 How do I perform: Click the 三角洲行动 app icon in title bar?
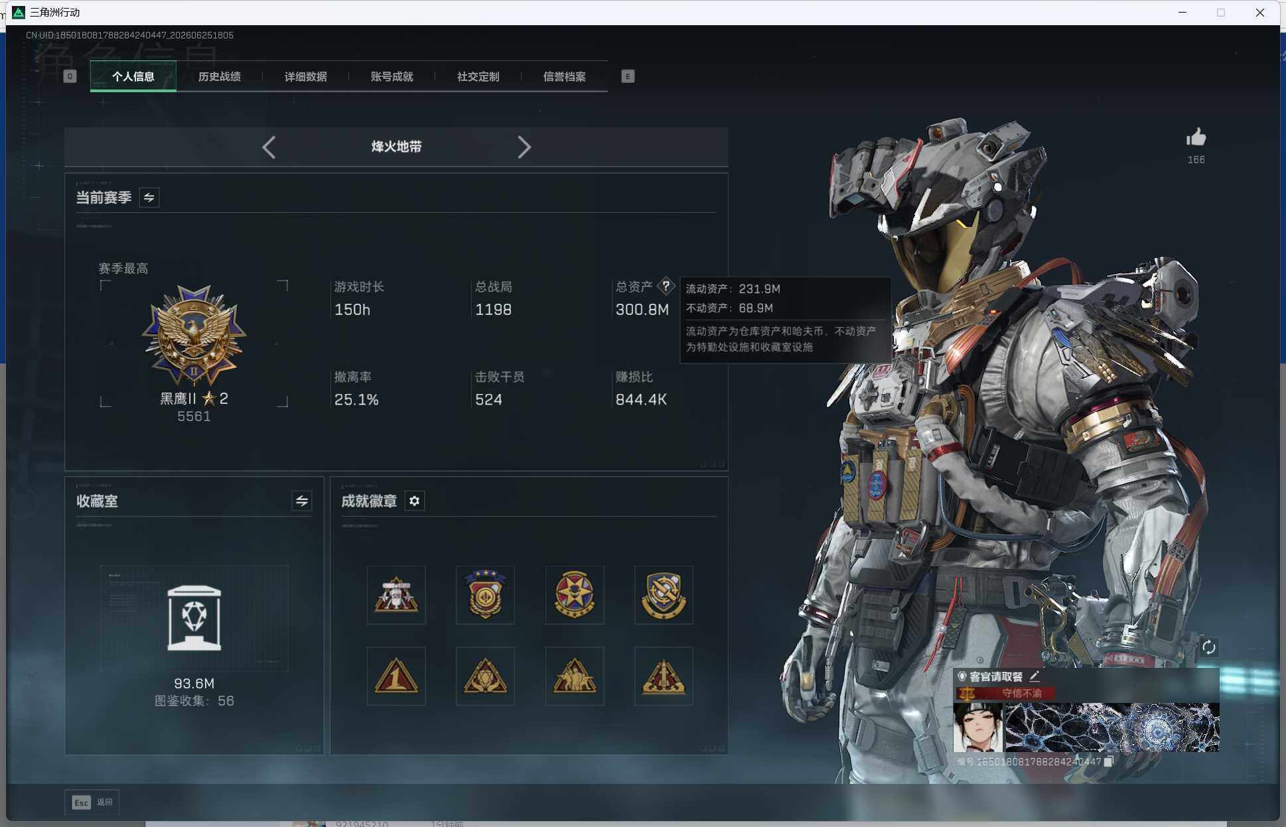tap(19, 13)
